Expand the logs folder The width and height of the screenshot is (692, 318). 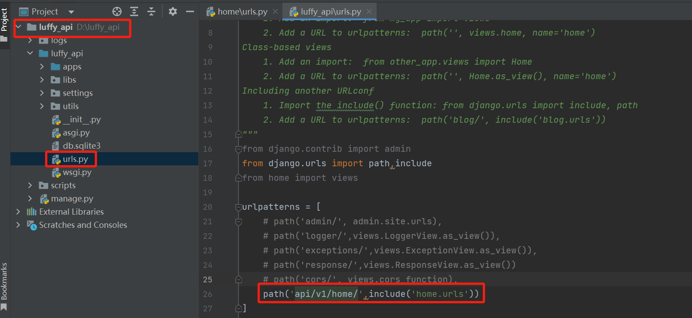pos(30,40)
